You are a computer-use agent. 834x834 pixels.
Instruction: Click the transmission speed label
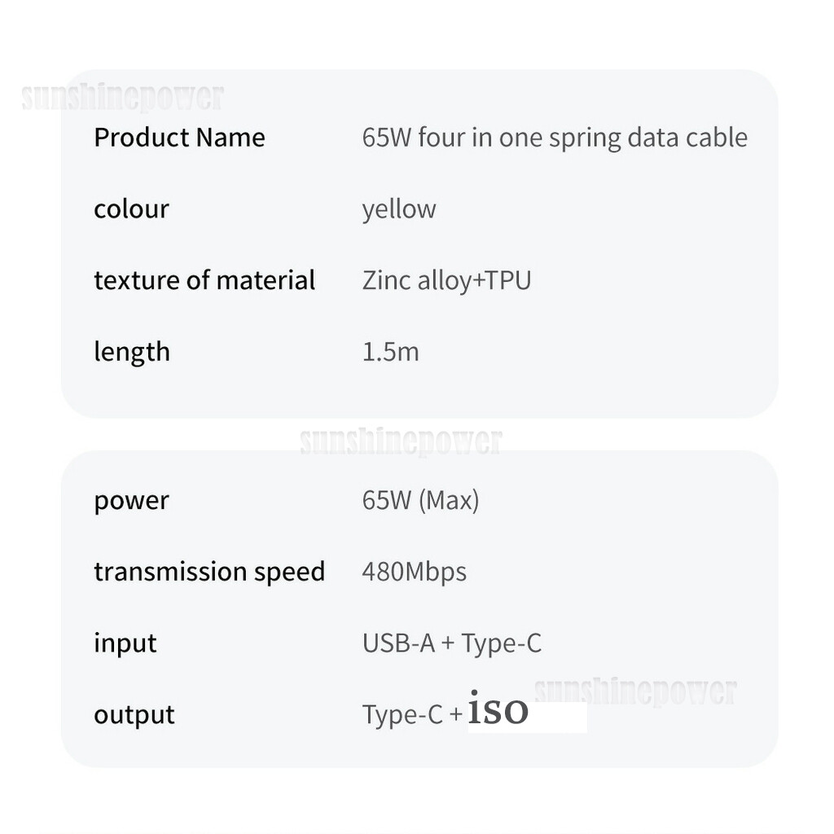(209, 572)
